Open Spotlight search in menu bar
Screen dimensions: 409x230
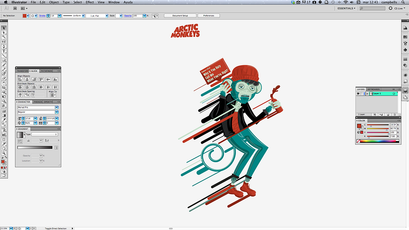[403, 2]
